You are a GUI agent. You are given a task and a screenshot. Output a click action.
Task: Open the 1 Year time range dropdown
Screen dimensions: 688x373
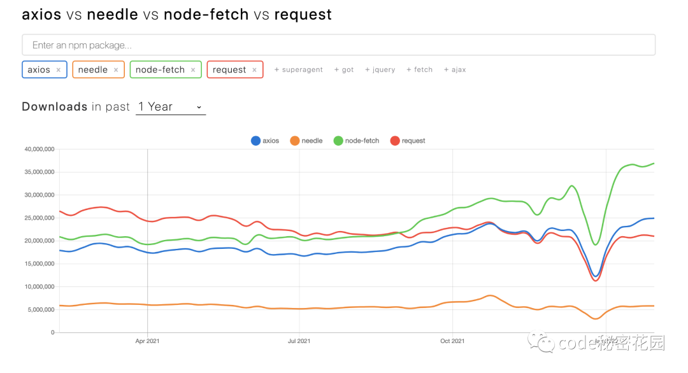(x=170, y=107)
